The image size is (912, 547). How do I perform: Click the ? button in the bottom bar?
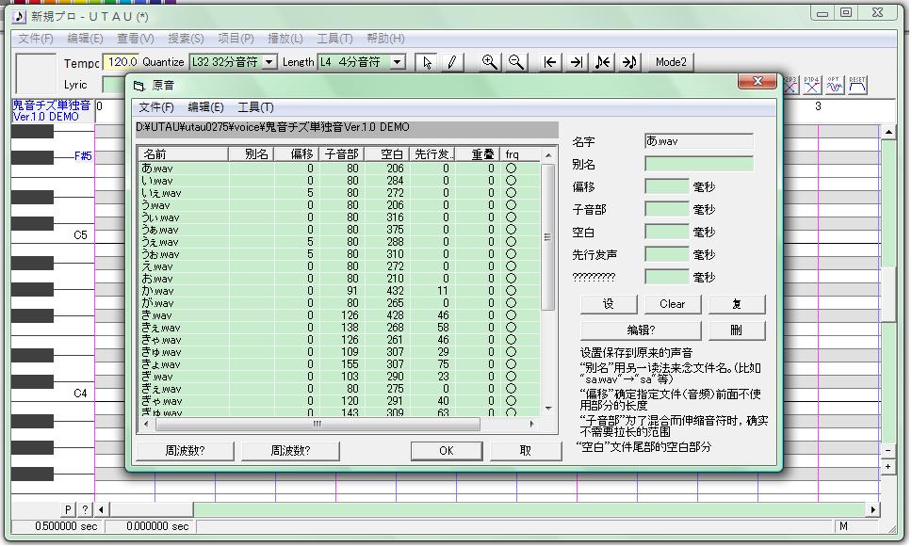tap(85, 509)
